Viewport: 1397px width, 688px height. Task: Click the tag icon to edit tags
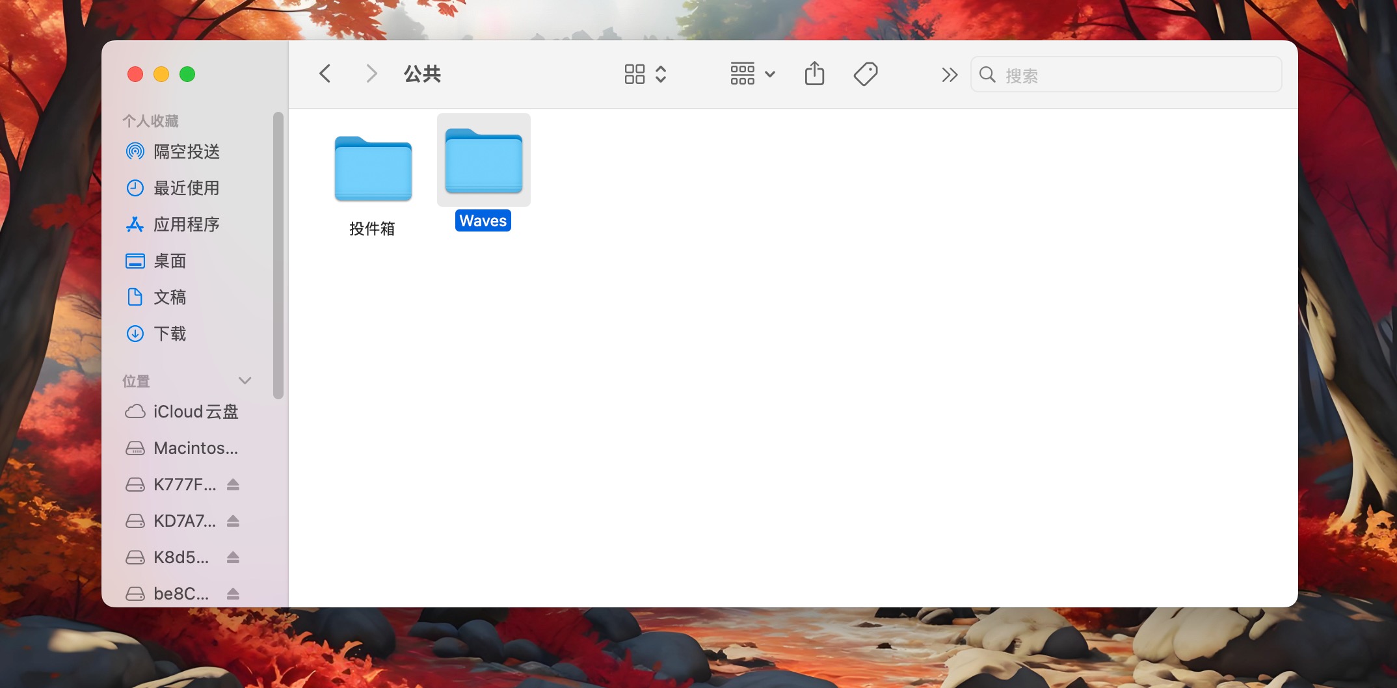click(x=866, y=74)
